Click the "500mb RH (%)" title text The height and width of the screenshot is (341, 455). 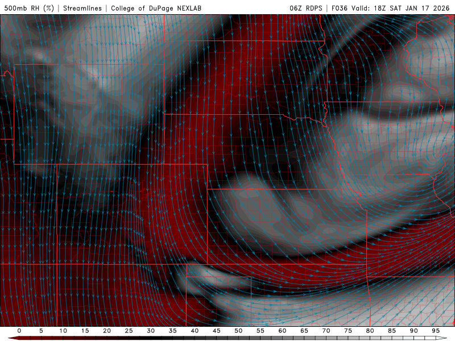[x=29, y=8]
